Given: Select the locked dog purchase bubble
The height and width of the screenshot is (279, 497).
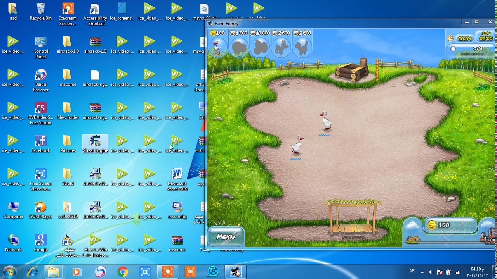Looking at the screenshot, I should click(x=281, y=44).
